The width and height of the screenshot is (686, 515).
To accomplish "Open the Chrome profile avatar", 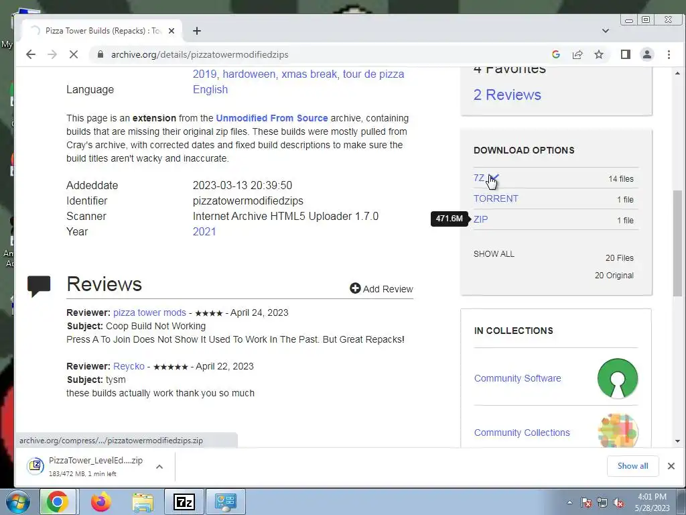I will (647, 54).
